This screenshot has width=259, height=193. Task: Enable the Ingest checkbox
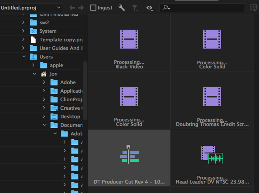click(x=93, y=8)
